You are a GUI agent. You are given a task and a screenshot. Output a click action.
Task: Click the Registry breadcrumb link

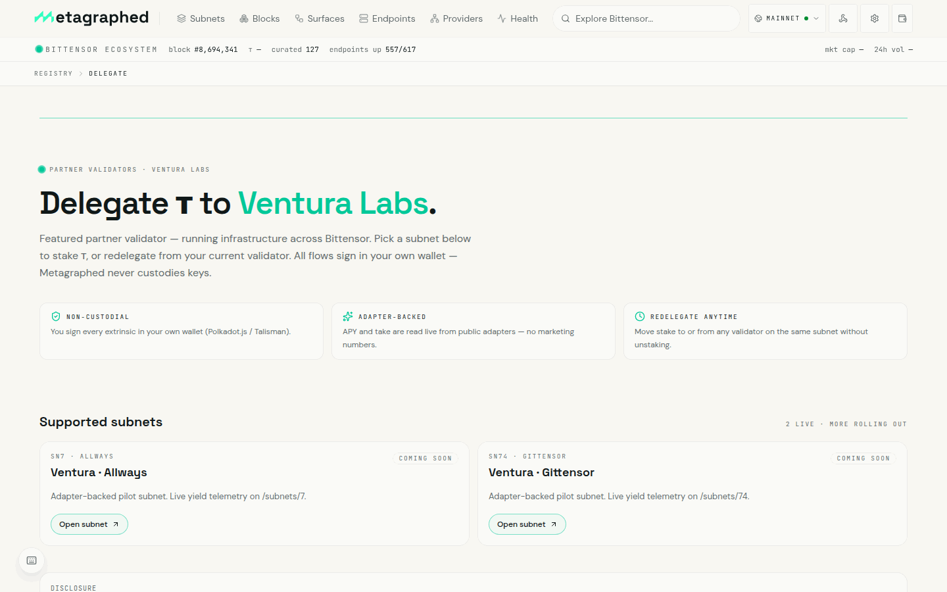click(53, 74)
